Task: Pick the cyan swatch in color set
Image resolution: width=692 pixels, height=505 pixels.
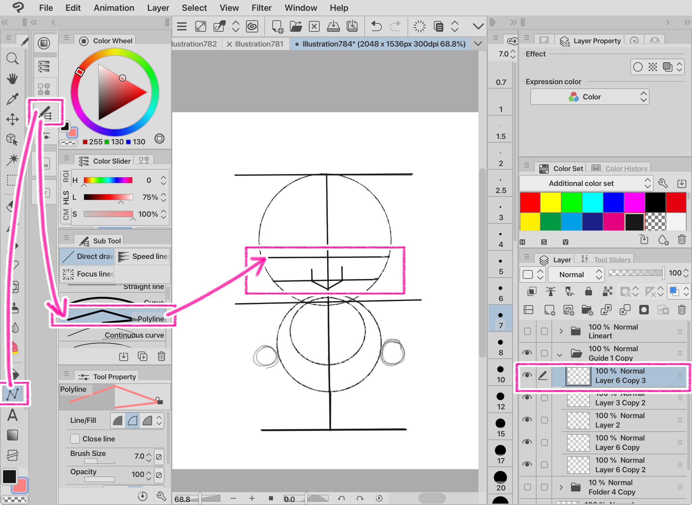Action: [x=592, y=202]
